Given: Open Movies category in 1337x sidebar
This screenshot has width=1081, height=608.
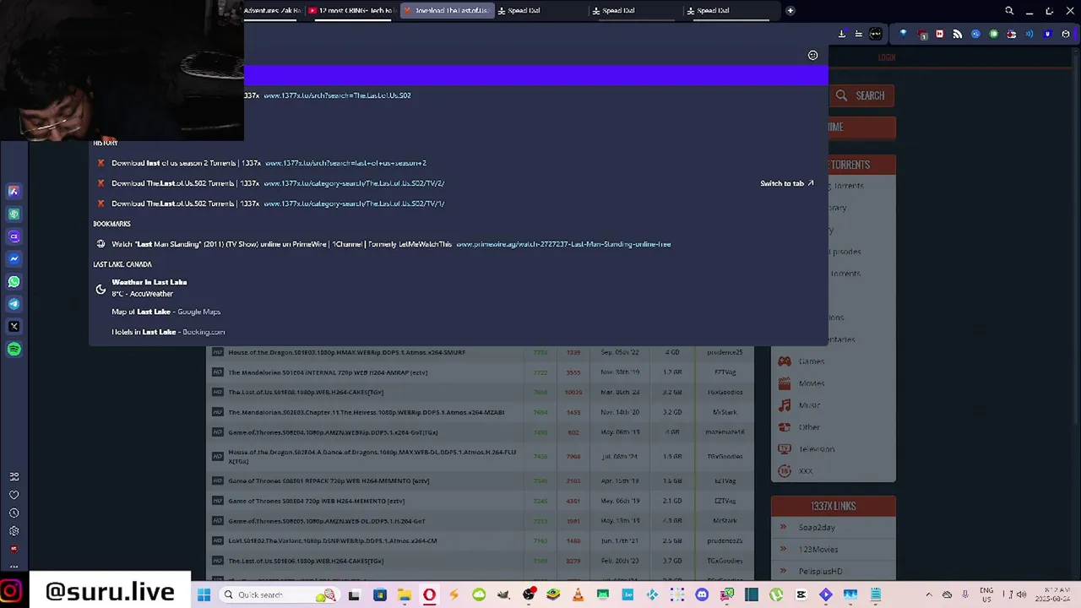Looking at the screenshot, I should pyautogui.click(x=812, y=383).
